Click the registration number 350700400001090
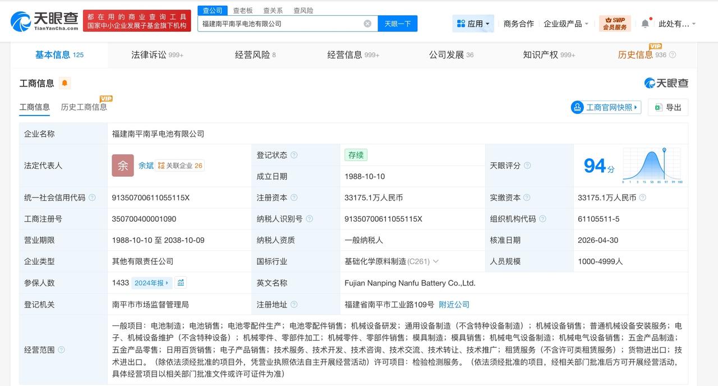Viewport: 718px width, 386px height. coord(144,219)
